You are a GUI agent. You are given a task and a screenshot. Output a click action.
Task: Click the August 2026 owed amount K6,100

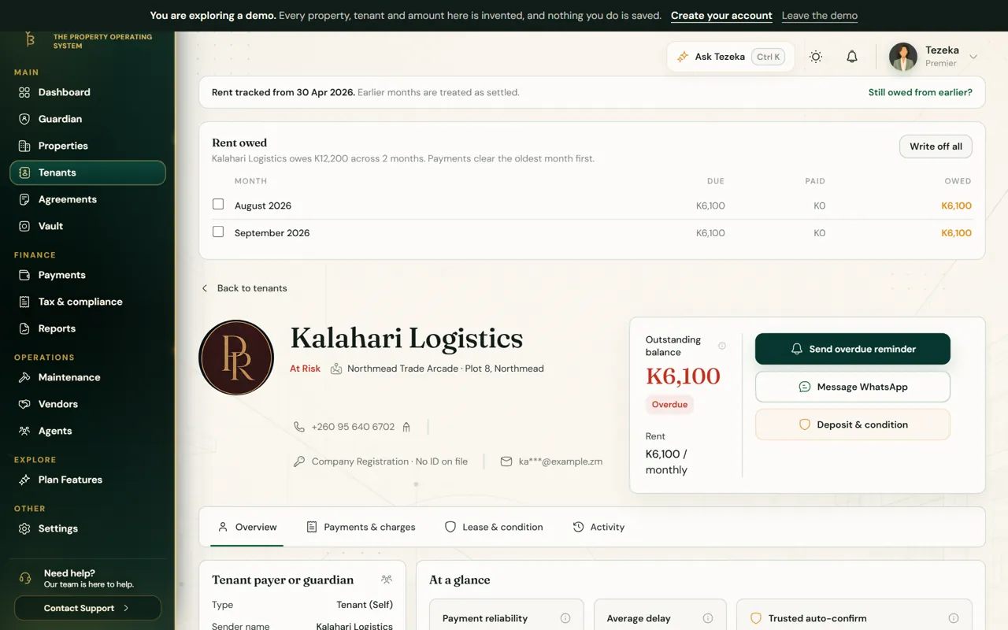[x=957, y=206]
